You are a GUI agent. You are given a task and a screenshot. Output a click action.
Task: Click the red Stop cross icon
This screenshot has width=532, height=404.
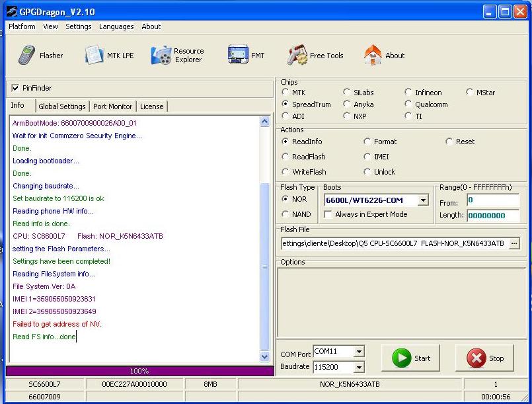[x=476, y=358]
